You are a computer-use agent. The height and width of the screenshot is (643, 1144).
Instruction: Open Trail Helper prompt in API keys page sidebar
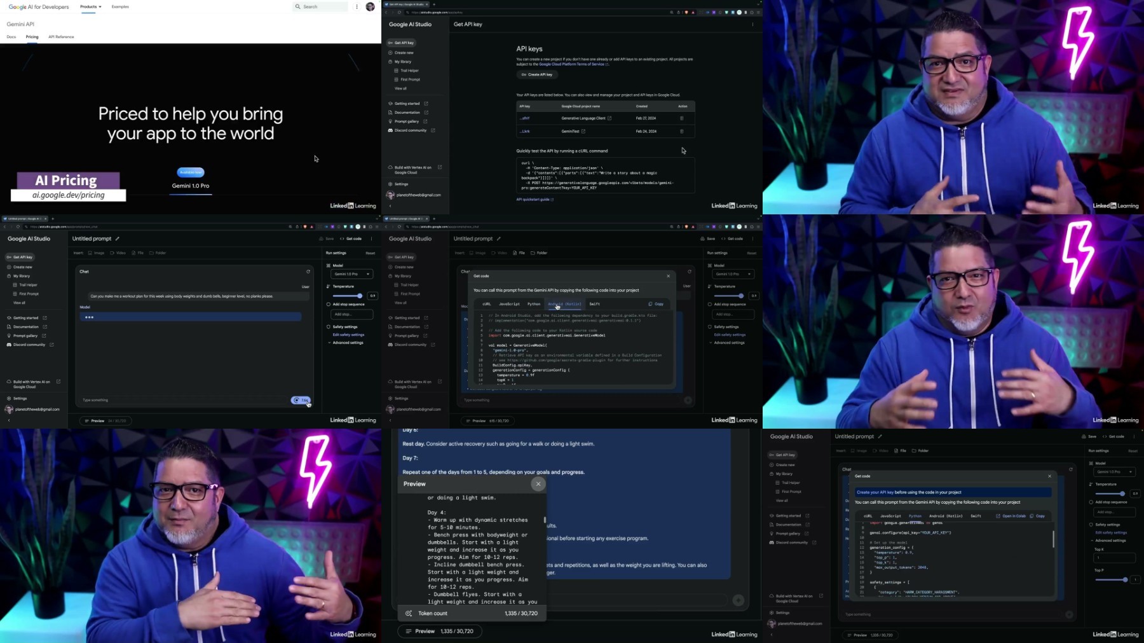[409, 71]
